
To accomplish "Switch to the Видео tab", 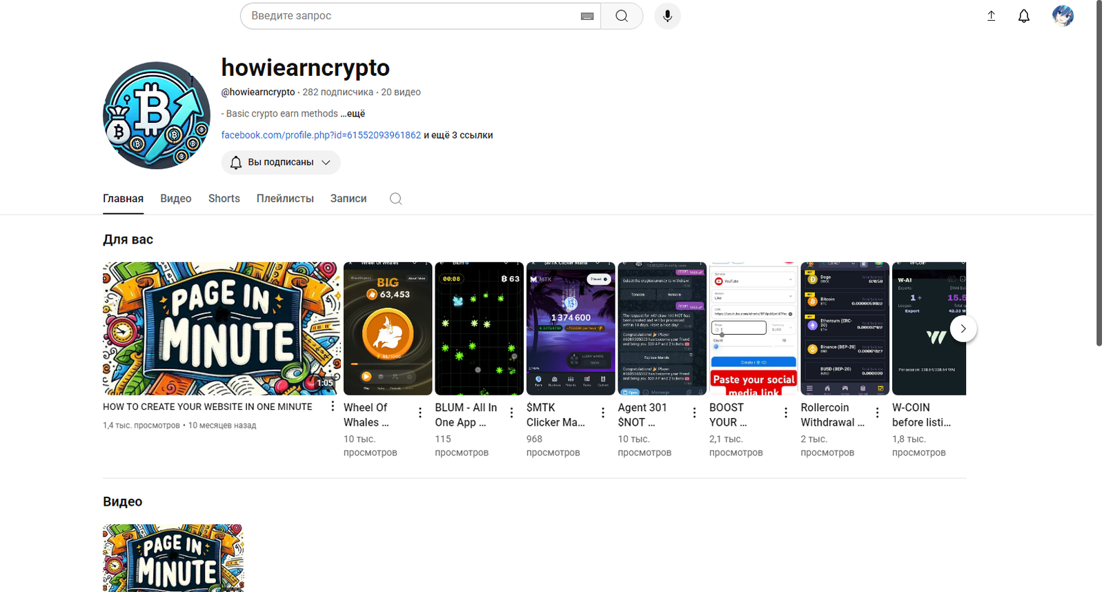I will [176, 199].
